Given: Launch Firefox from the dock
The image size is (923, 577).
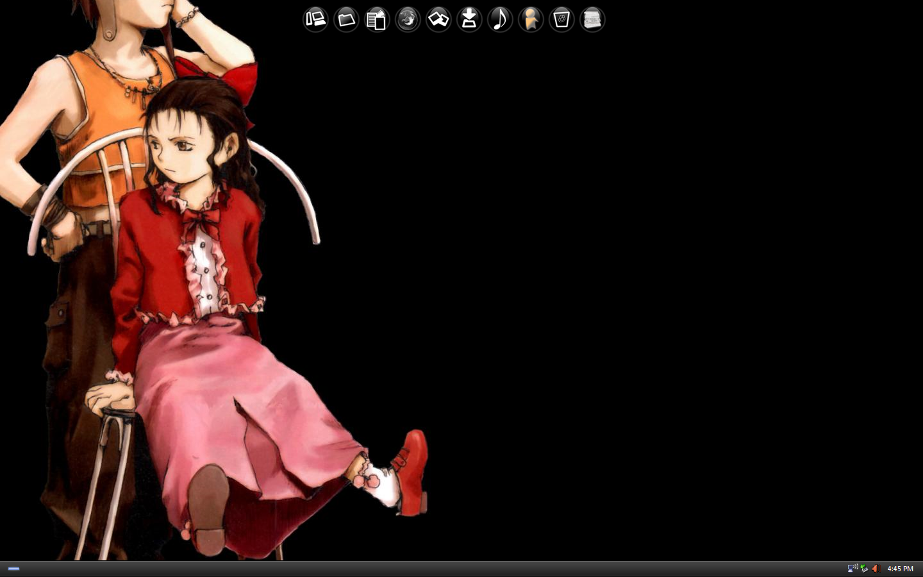Looking at the screenshot, I should (408, 19).
